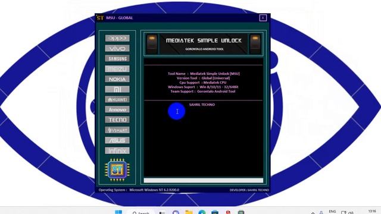
Task: Click the NOKIA brand button
Action: point(117,79)
